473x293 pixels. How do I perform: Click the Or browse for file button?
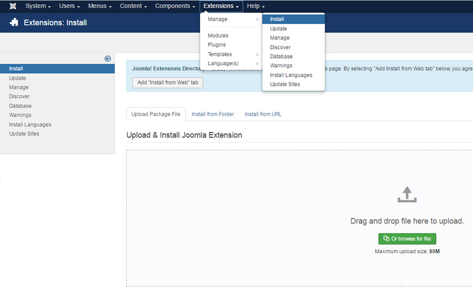407,239
